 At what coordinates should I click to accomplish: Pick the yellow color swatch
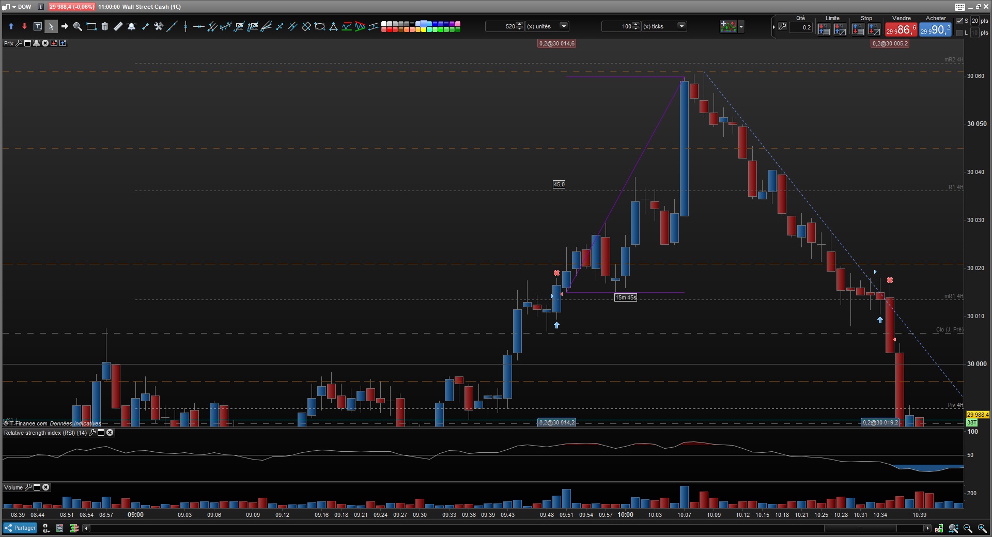(x=424, y=29)
